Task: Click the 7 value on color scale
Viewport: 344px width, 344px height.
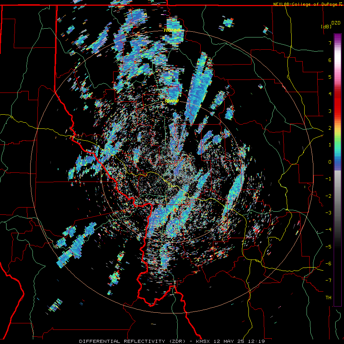Action: [x=330, y=43]
